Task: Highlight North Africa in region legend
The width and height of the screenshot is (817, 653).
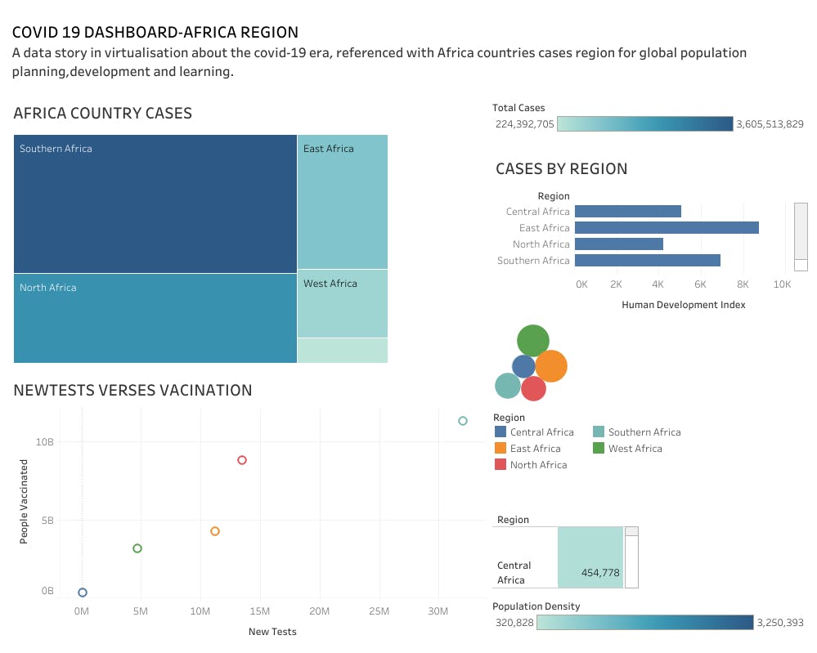Action: coord(531,464)
